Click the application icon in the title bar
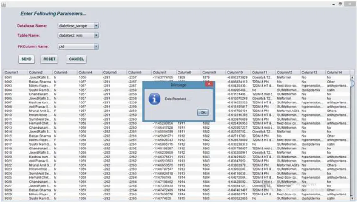Image resolution: width=357 pixels, height=204 pixels. point(3,4)
